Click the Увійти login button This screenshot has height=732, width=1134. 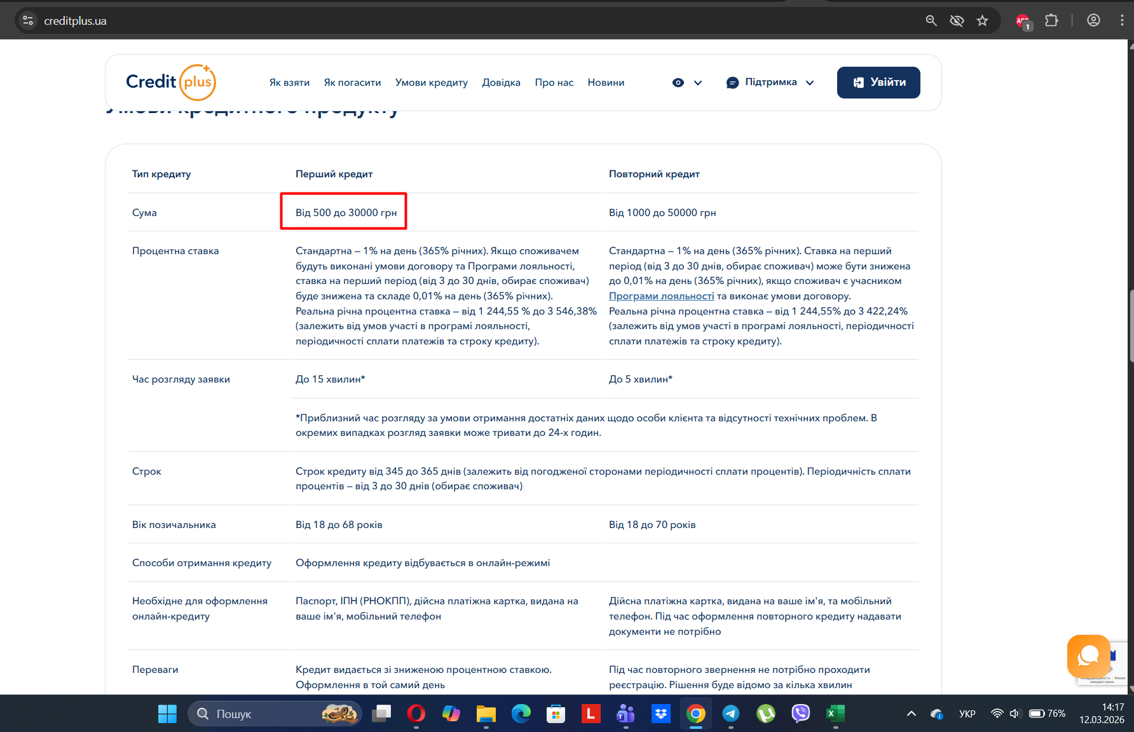point(878,83)
